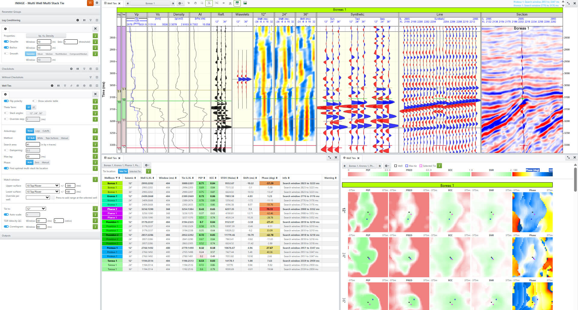The width and height of the screenshot is (578, 310).
Task: Open the Upper surface dropdown
Action: pos(42,186)
